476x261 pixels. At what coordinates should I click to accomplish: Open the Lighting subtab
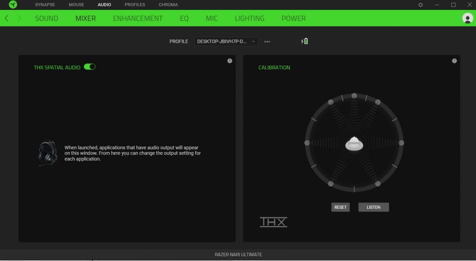(250, 18)
